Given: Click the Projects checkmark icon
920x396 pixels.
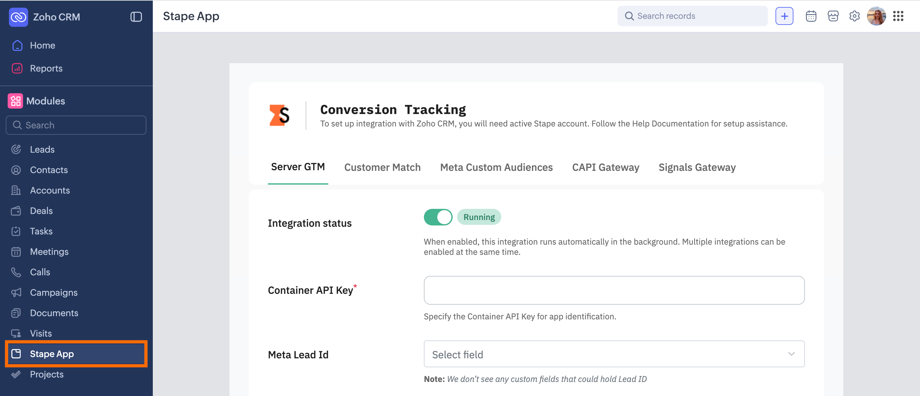Looking at the screenshot, I should coord(16,374).
